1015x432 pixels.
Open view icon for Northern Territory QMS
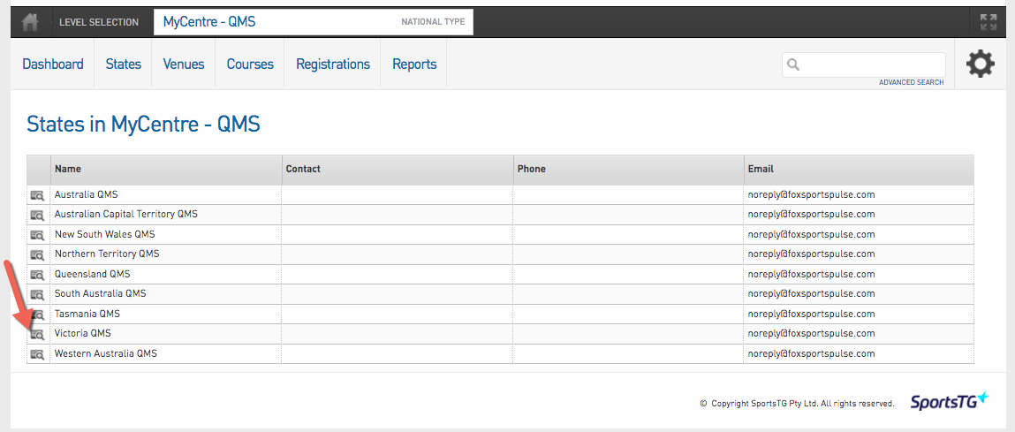pos(38,254)
